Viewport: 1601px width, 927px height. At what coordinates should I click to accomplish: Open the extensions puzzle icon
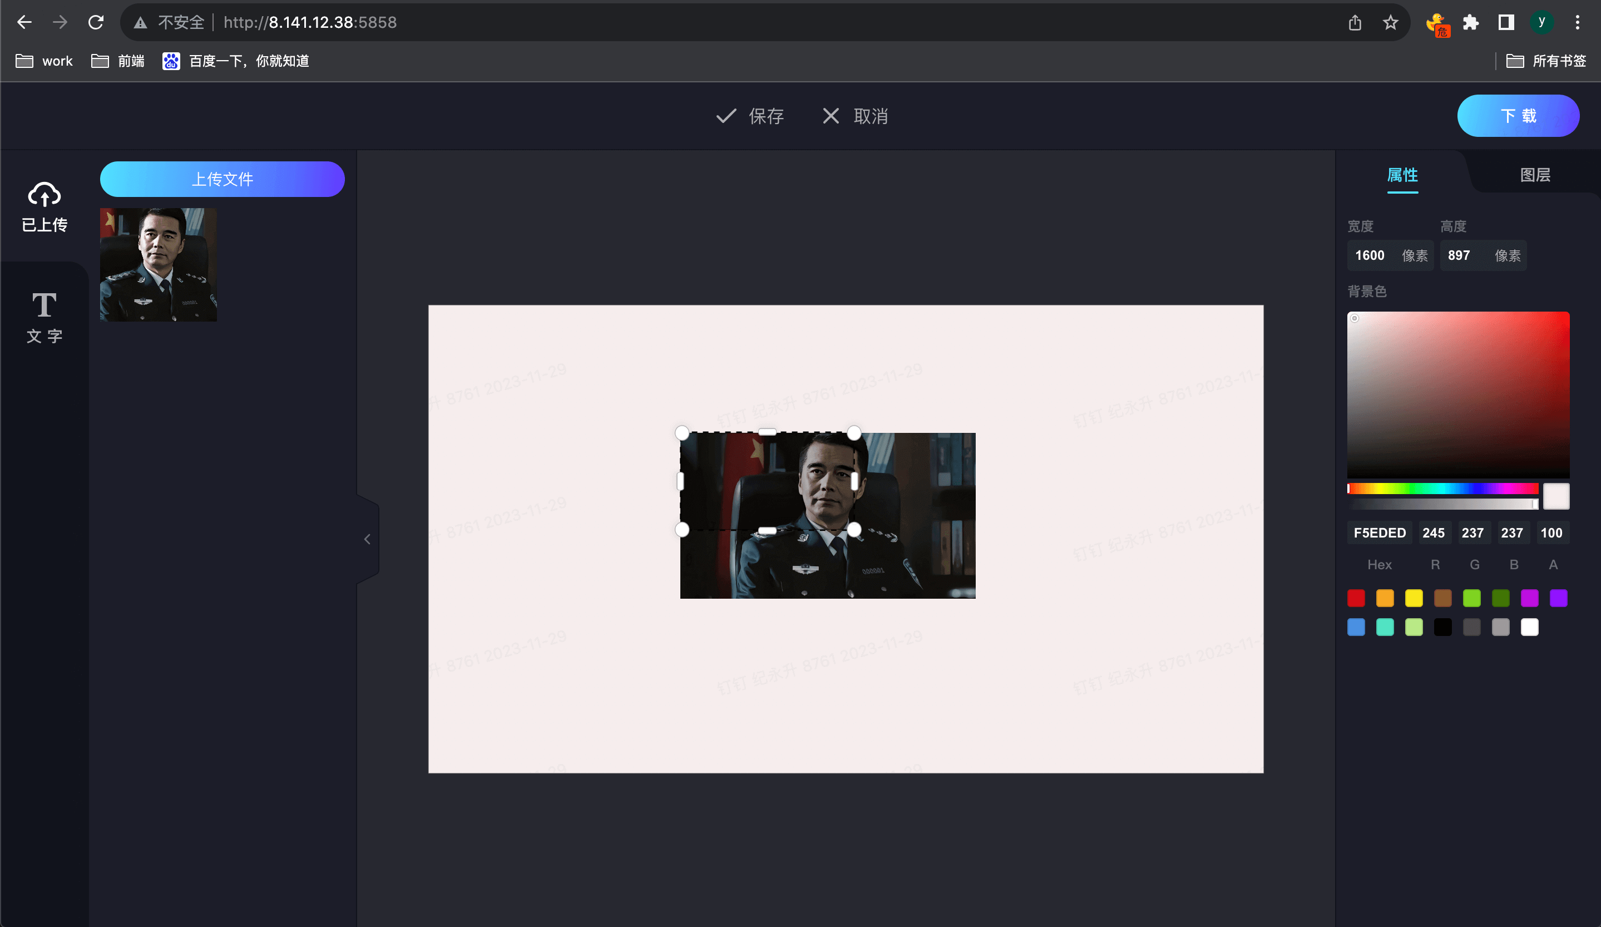1471,22
